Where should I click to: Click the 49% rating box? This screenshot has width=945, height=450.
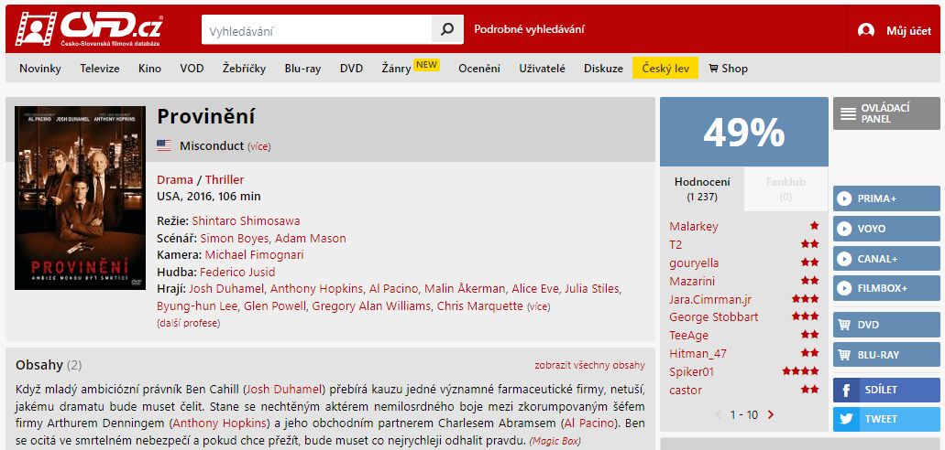click(x=743, y=132)
